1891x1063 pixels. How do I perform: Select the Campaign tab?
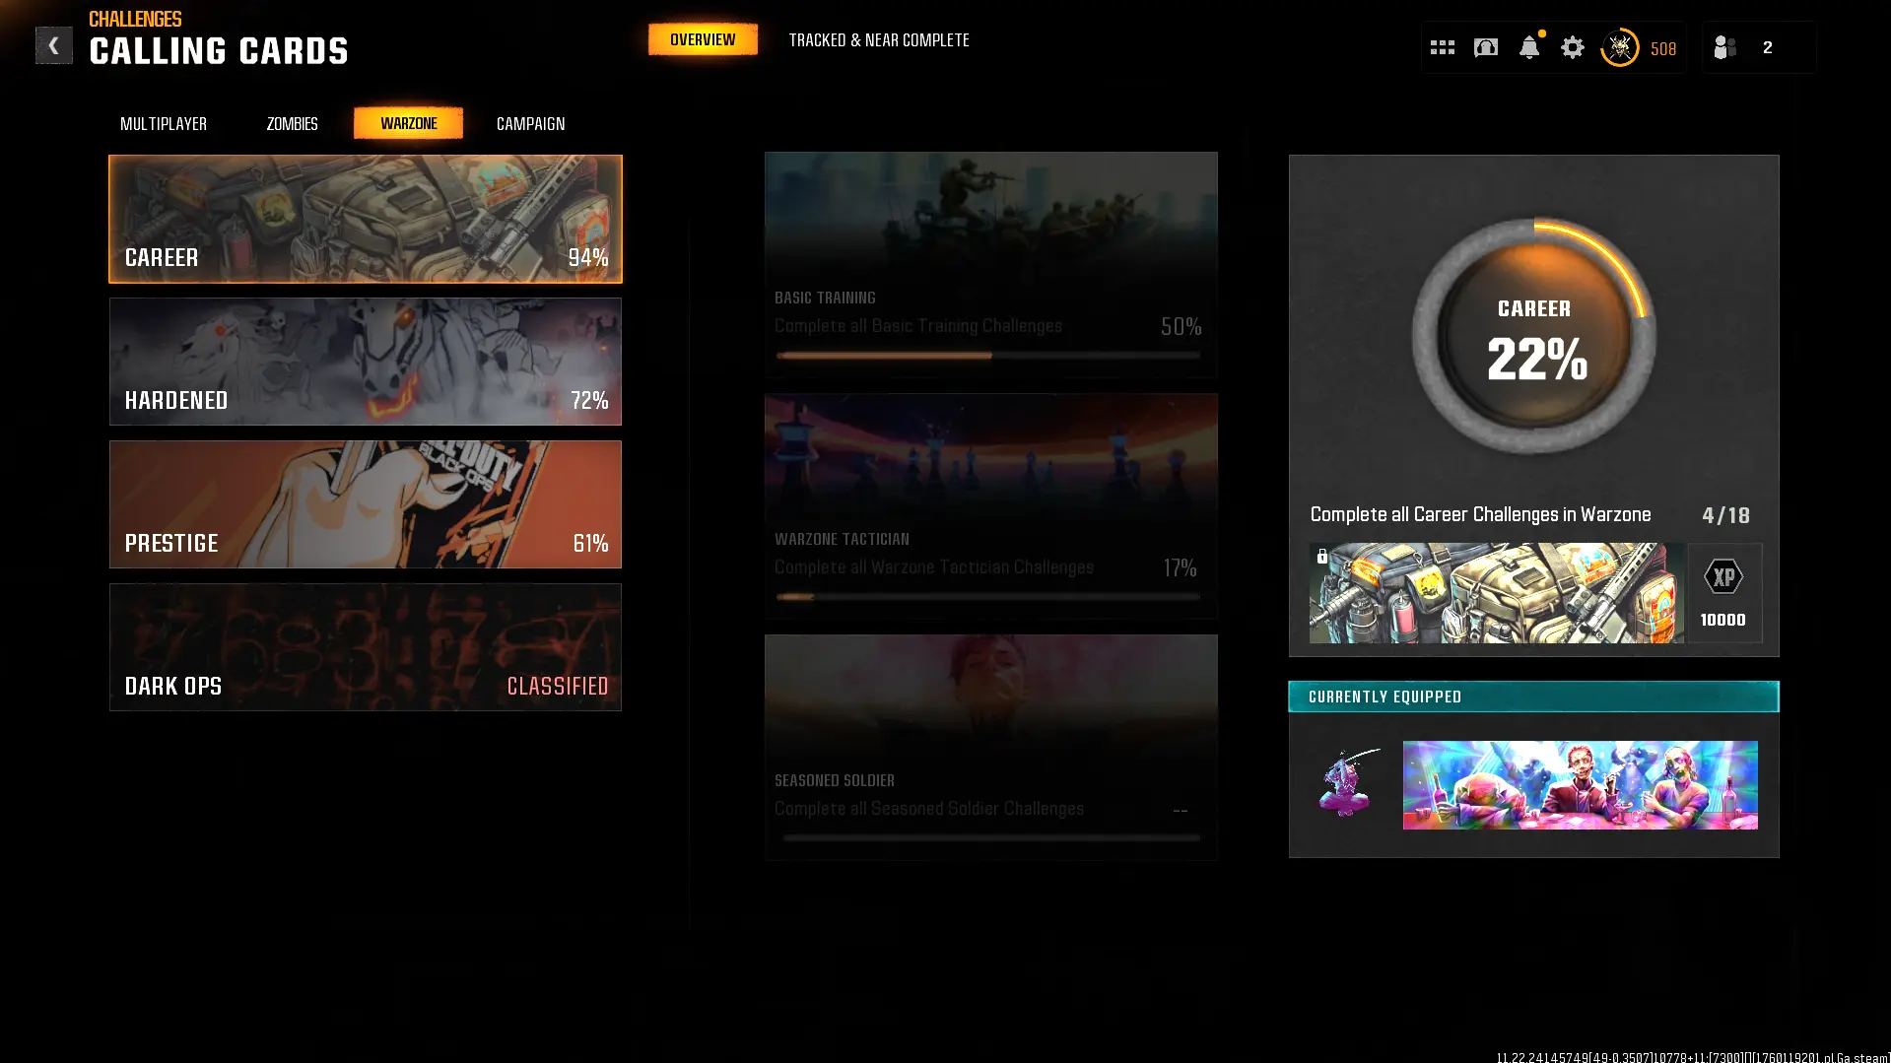[531, 123]
